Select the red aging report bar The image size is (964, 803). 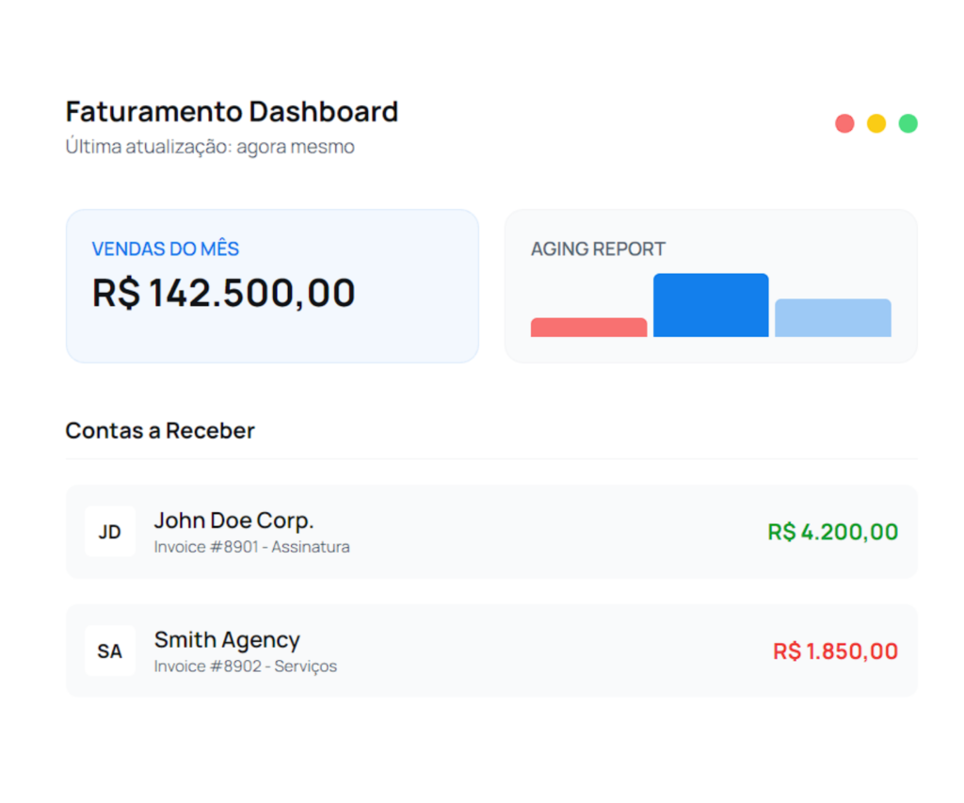click(x=588, y=328)
